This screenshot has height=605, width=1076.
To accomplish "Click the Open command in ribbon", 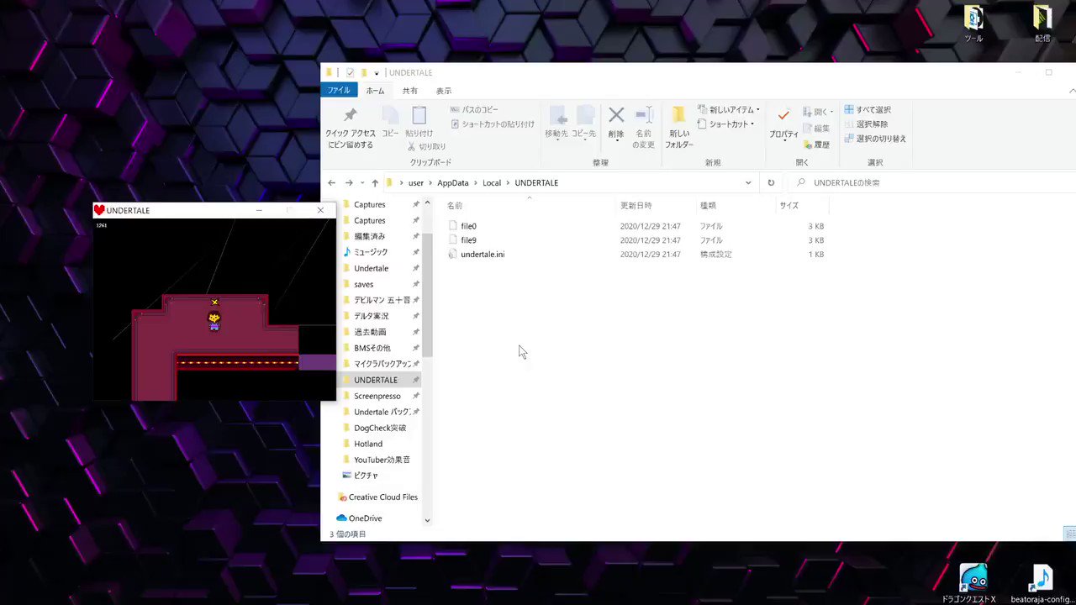I will pyautogui.click(x=817, y=112).
